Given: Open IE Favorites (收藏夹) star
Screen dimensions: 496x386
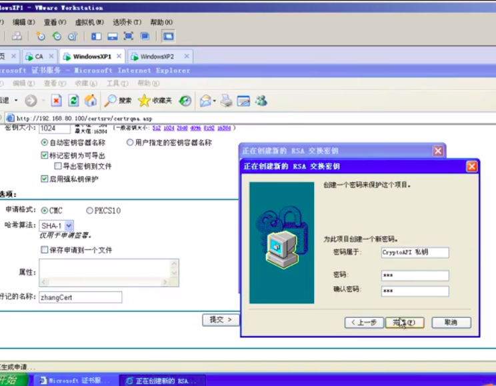Looking at the screenshot, I should (155, 101).
